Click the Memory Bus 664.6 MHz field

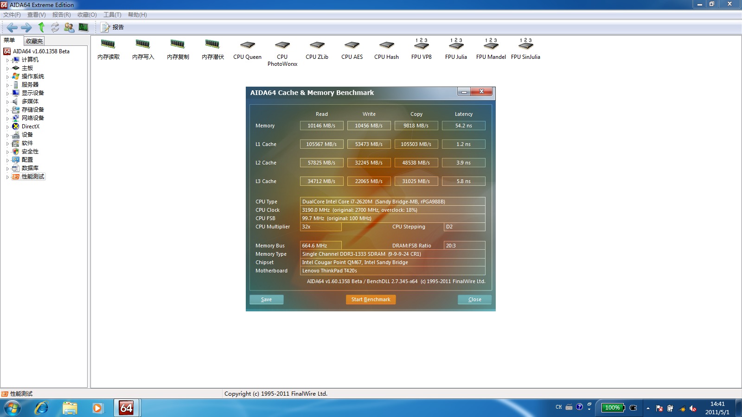(x=320, y=246)
